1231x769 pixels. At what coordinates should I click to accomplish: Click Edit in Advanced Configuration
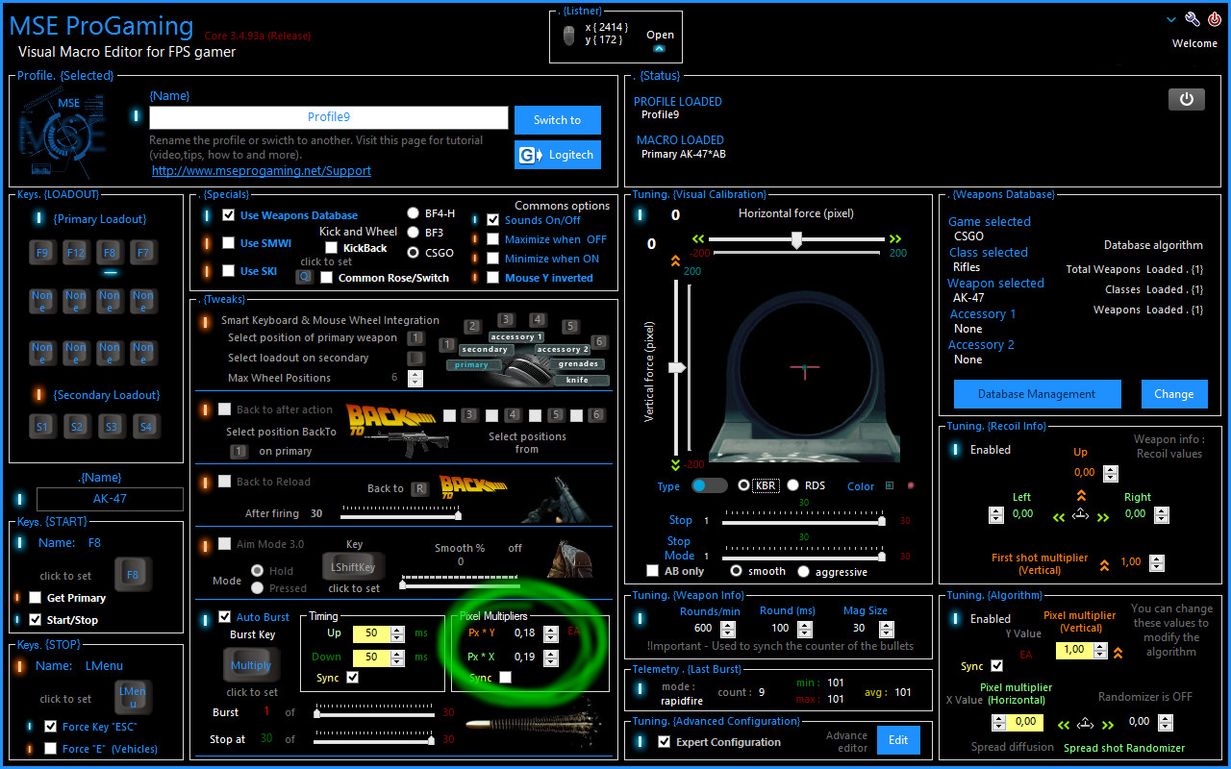pyautogui.click(x=897, y=739)
